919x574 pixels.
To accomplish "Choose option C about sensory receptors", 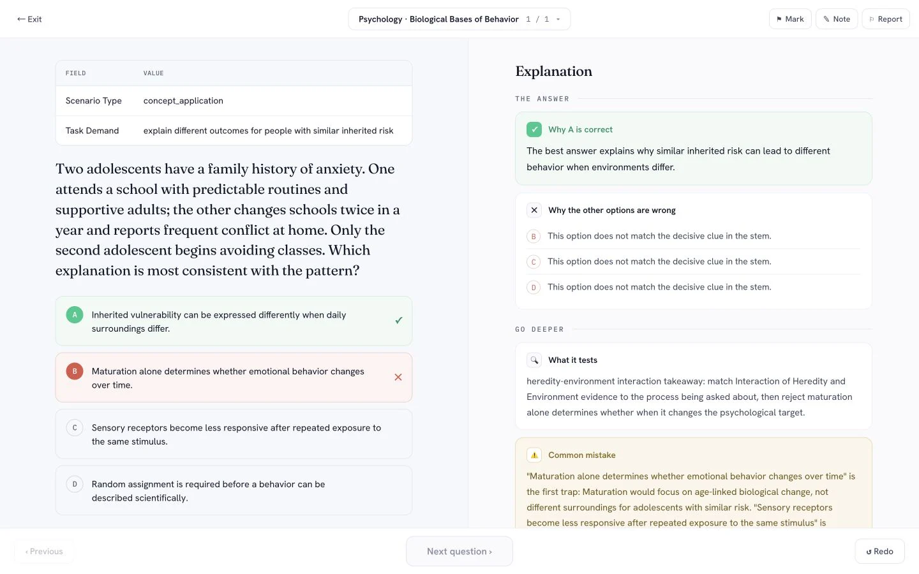I will [x=234, y=434].
